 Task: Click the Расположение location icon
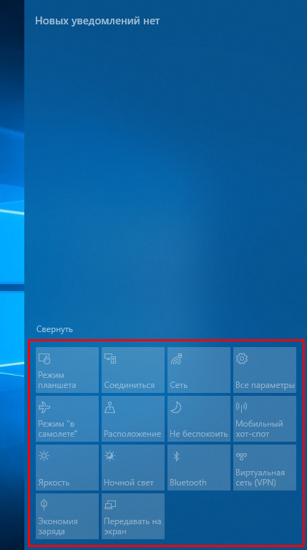click(x=110, y=407)
